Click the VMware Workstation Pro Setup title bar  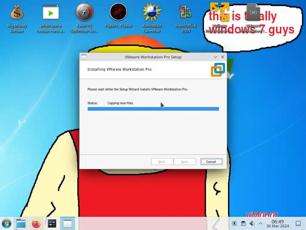point(153,57)
